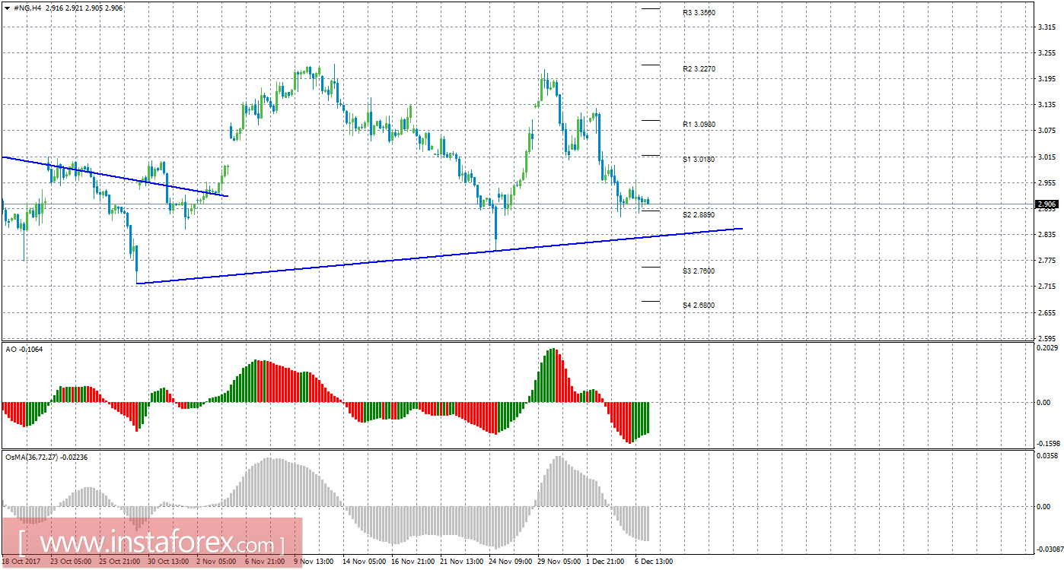Select the S2 2.8890 pivot label
Screen dimensions: 1064x570
pyautogui.click(x=699, y=215)
